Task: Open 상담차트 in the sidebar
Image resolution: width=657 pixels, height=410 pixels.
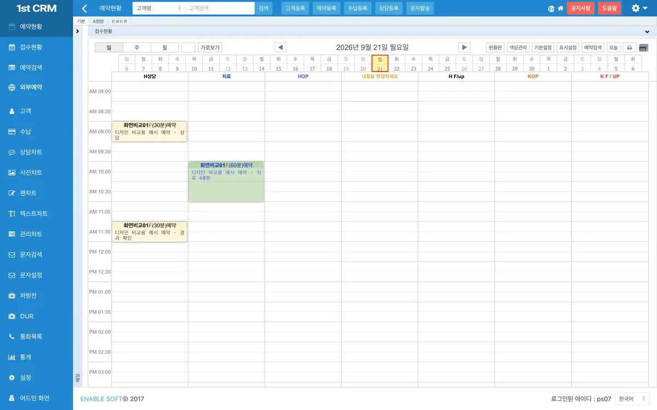Action: (x=36, y=152)
